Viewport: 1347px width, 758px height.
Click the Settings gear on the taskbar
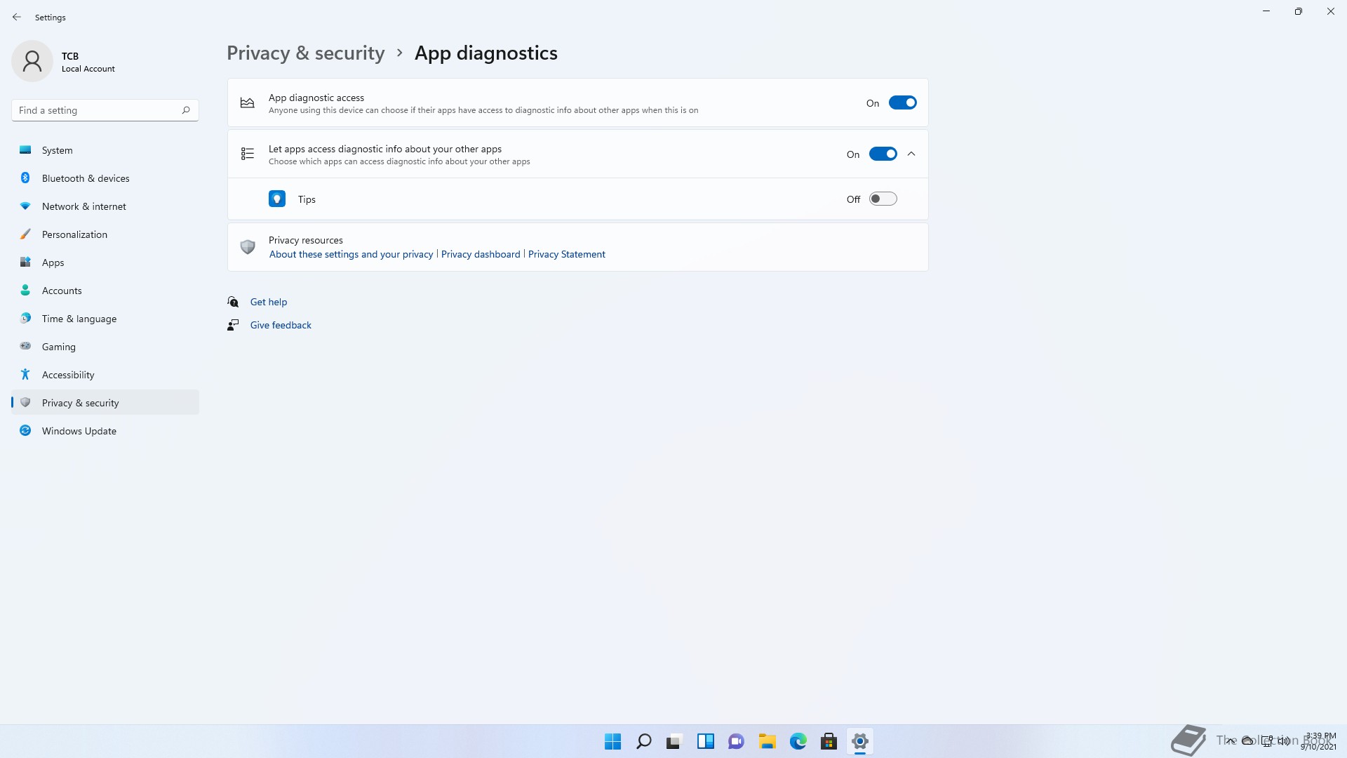pyautogui.click(x=859, y=741)
